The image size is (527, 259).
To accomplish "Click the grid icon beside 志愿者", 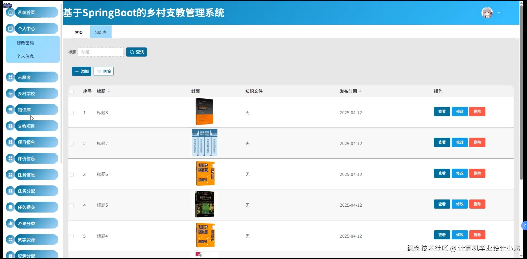I will pyautogui.click(x=10, y=77).
